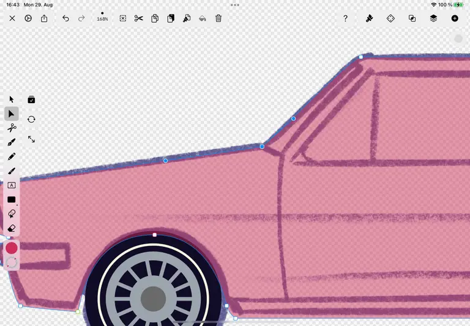Toggle multi-select mode checkmark icon
Screen dimensions: 470x326
31,100
